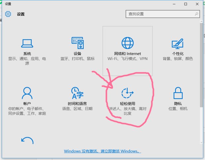Click the magnifier icon in search box
Screen dimensions: 205x160
coord(196,14)
